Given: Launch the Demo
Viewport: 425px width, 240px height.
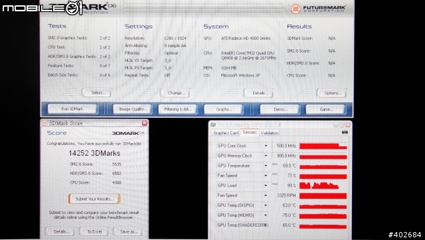Looking at the screenshot, I should (280, 110).
